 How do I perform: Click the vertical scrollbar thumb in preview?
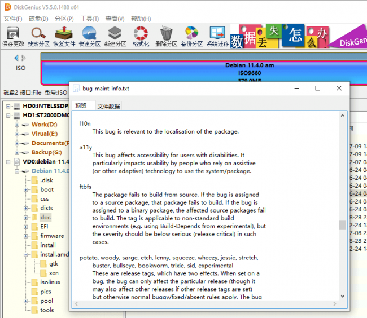(x=342, y=225)
